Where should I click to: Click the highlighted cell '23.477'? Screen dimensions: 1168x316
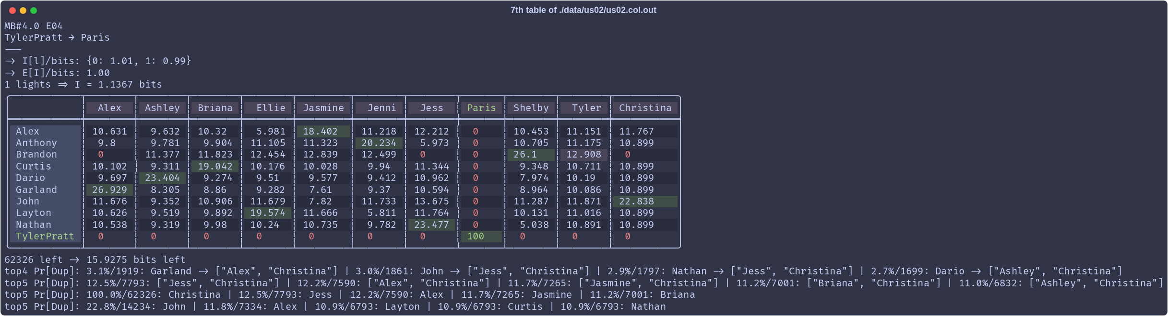432,225
